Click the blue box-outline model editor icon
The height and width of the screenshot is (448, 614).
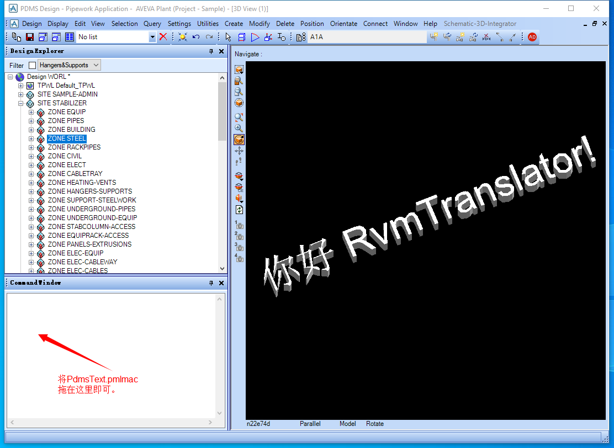click(242, 37)
